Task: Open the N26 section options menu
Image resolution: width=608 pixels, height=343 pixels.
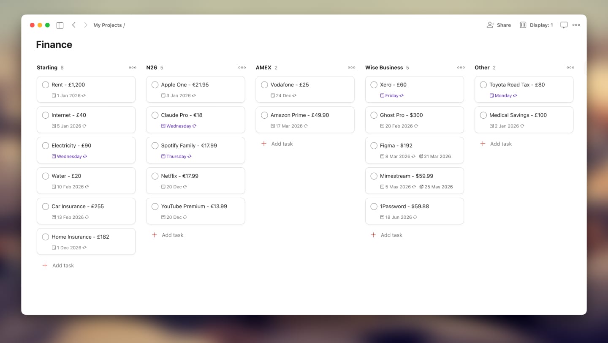Action: coord(242,67)
